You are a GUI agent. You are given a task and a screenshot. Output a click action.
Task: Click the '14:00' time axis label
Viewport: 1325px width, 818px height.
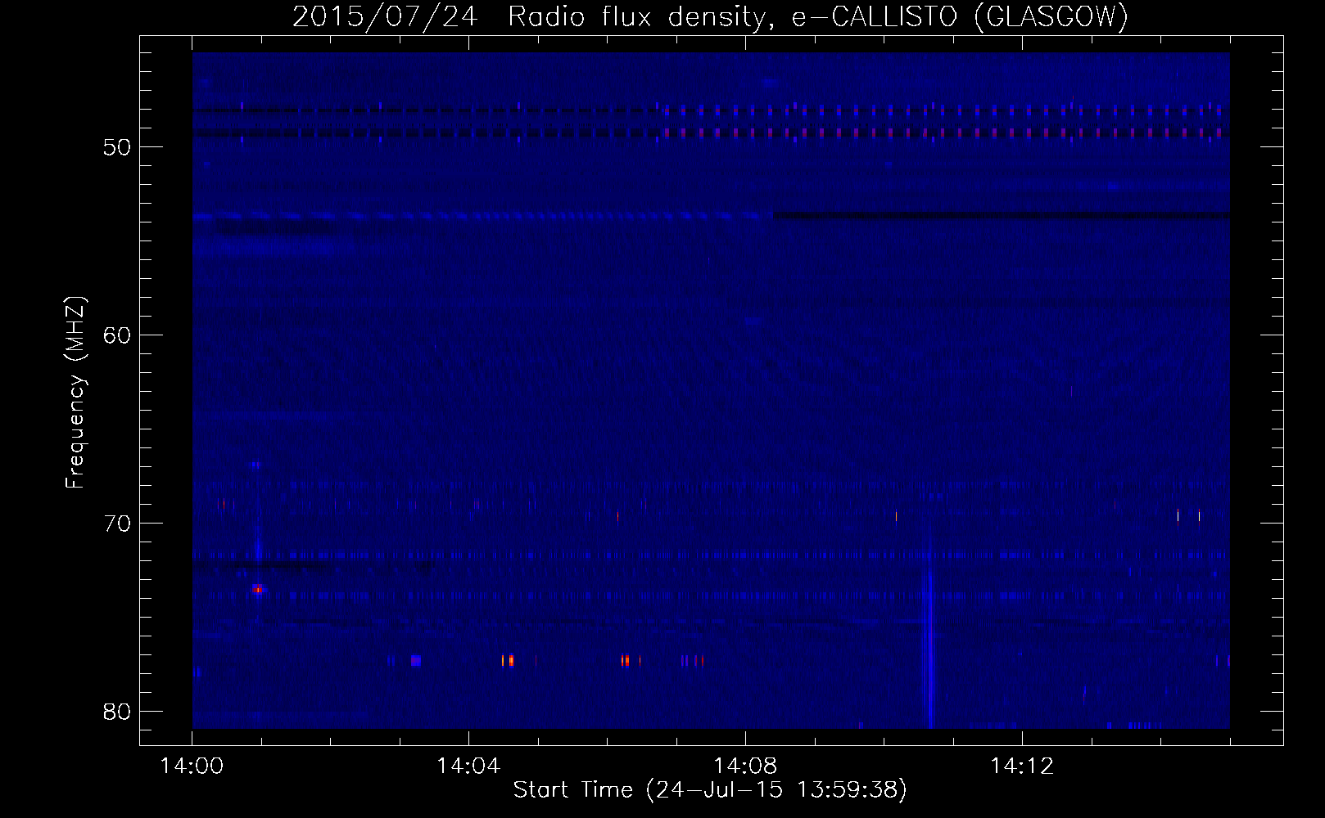(x=192, y=766)
